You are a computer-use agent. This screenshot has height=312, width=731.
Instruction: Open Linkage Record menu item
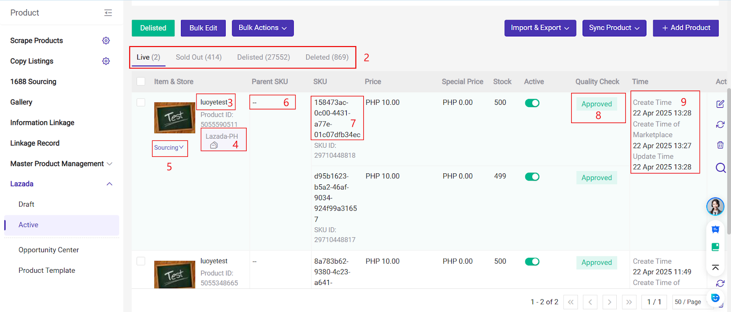click(x=35, y=143)
